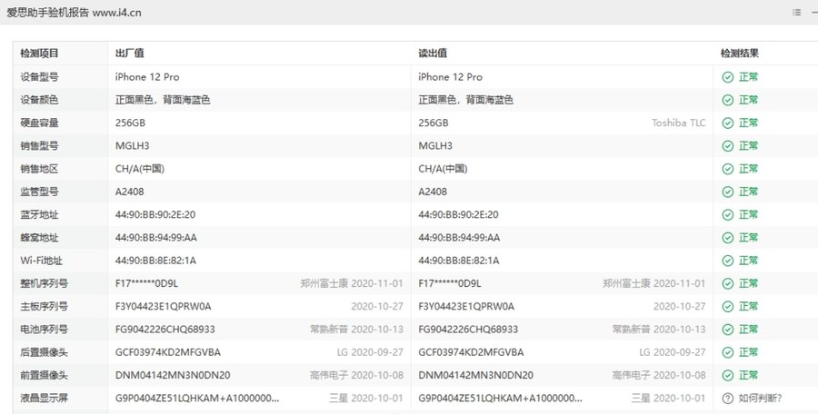Select the 电池序列号 row label
Viewport: 818px width, 414px height.
pos(44,330)
